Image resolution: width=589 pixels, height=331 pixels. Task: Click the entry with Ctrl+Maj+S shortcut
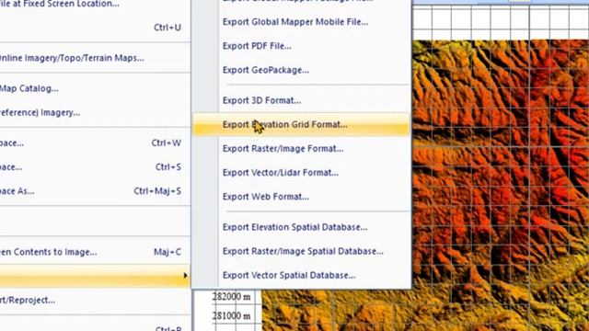(95, 191)
